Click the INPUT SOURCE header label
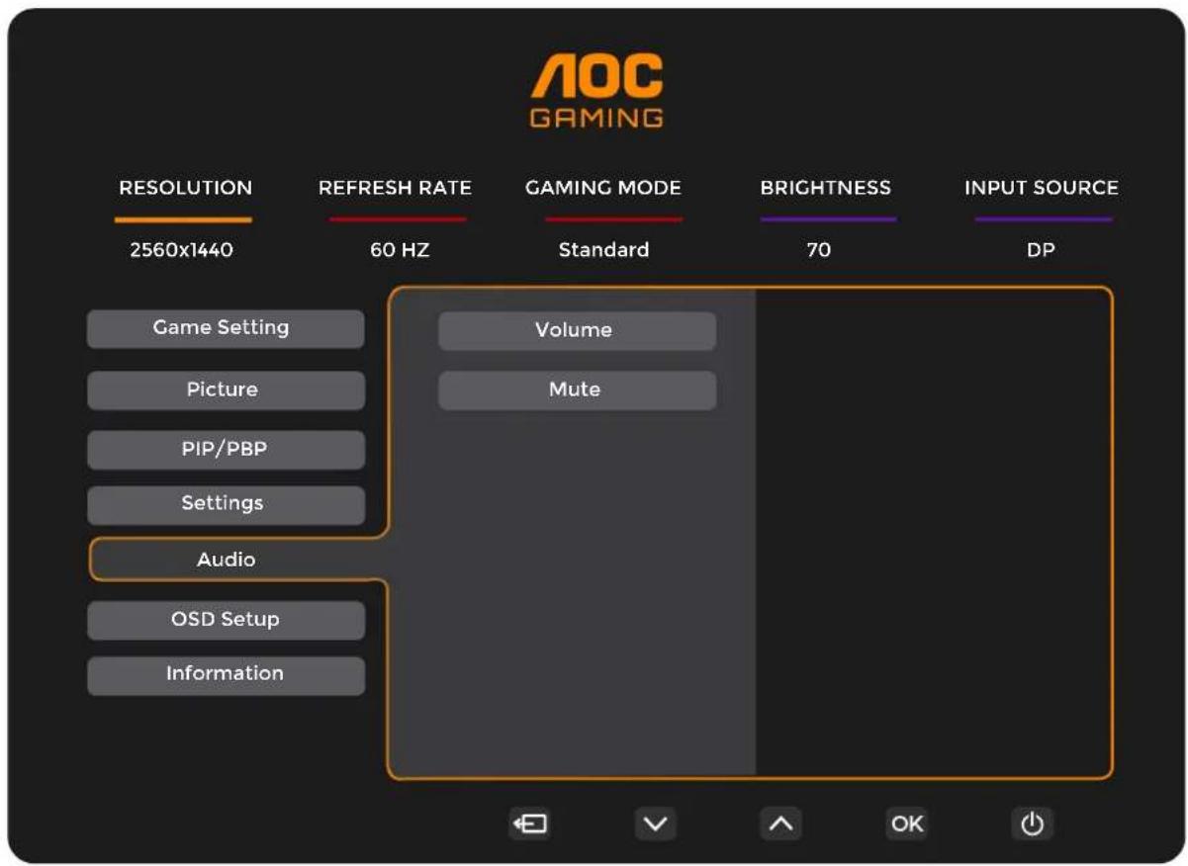This screenshot has height=866, width=1188. [1042, 188]
